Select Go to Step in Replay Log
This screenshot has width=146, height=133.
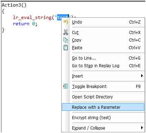pyautogui.click(x=103, y=66)
